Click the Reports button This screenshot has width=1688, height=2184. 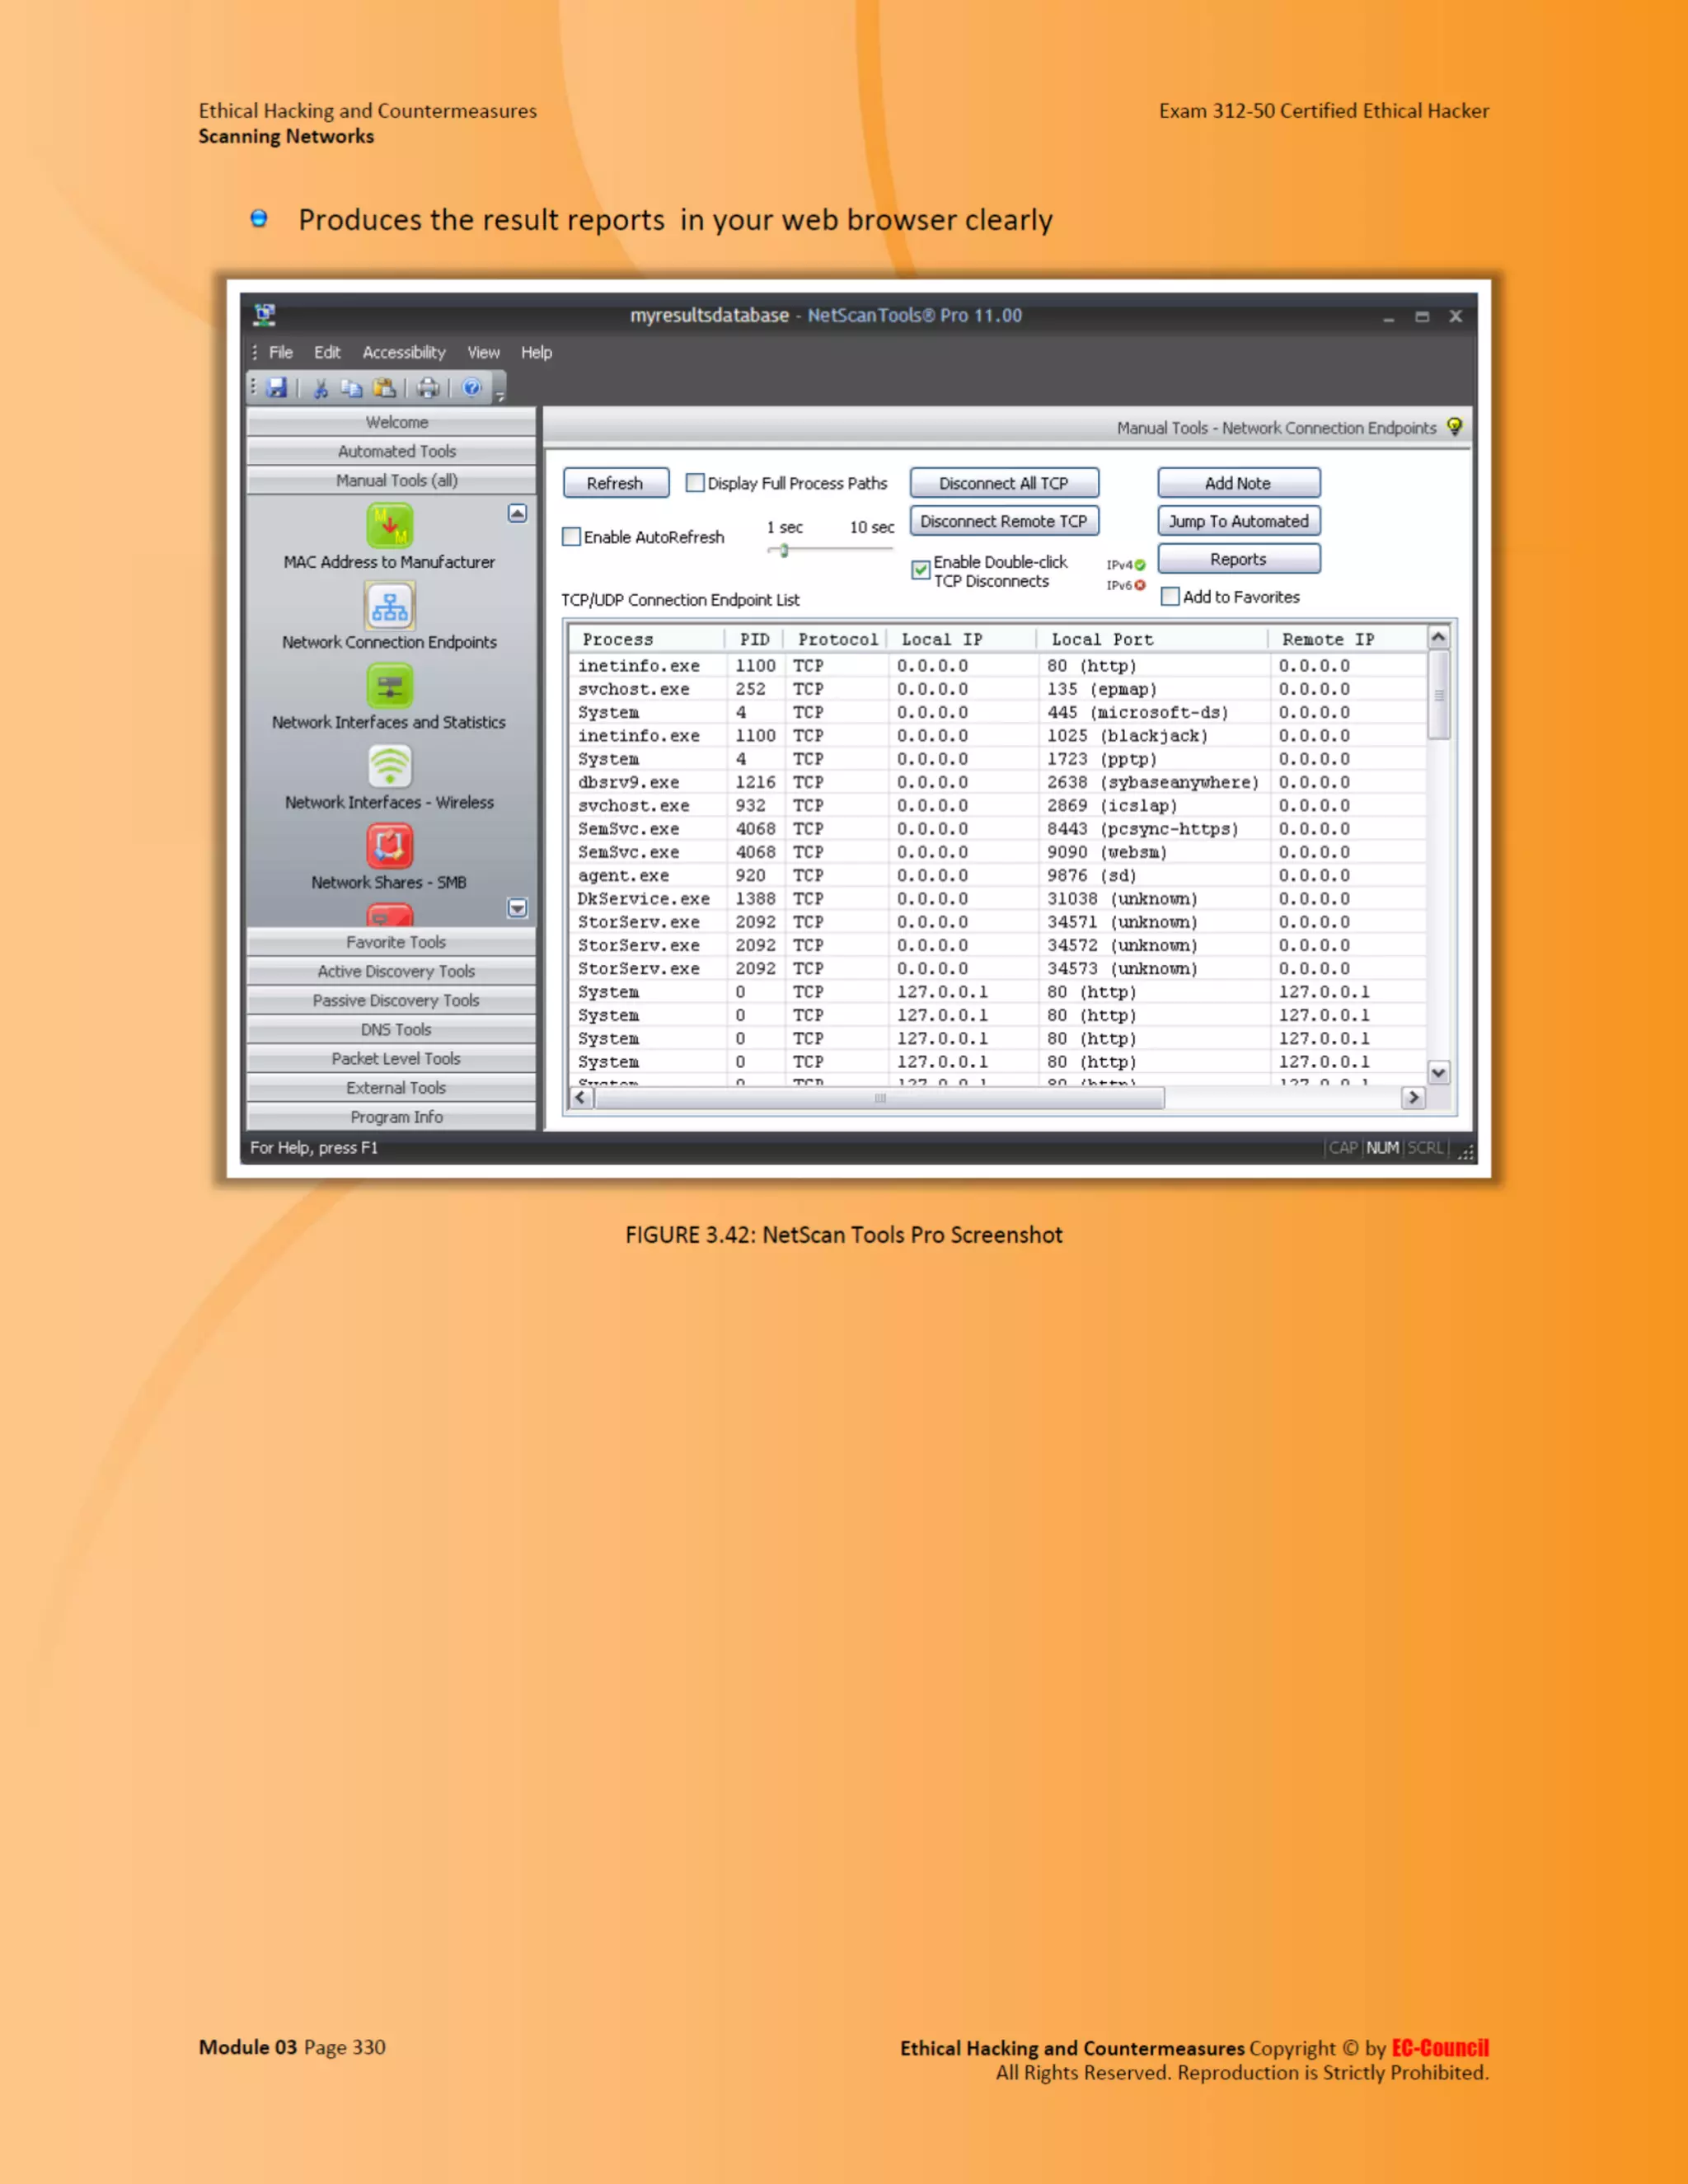1238,559
